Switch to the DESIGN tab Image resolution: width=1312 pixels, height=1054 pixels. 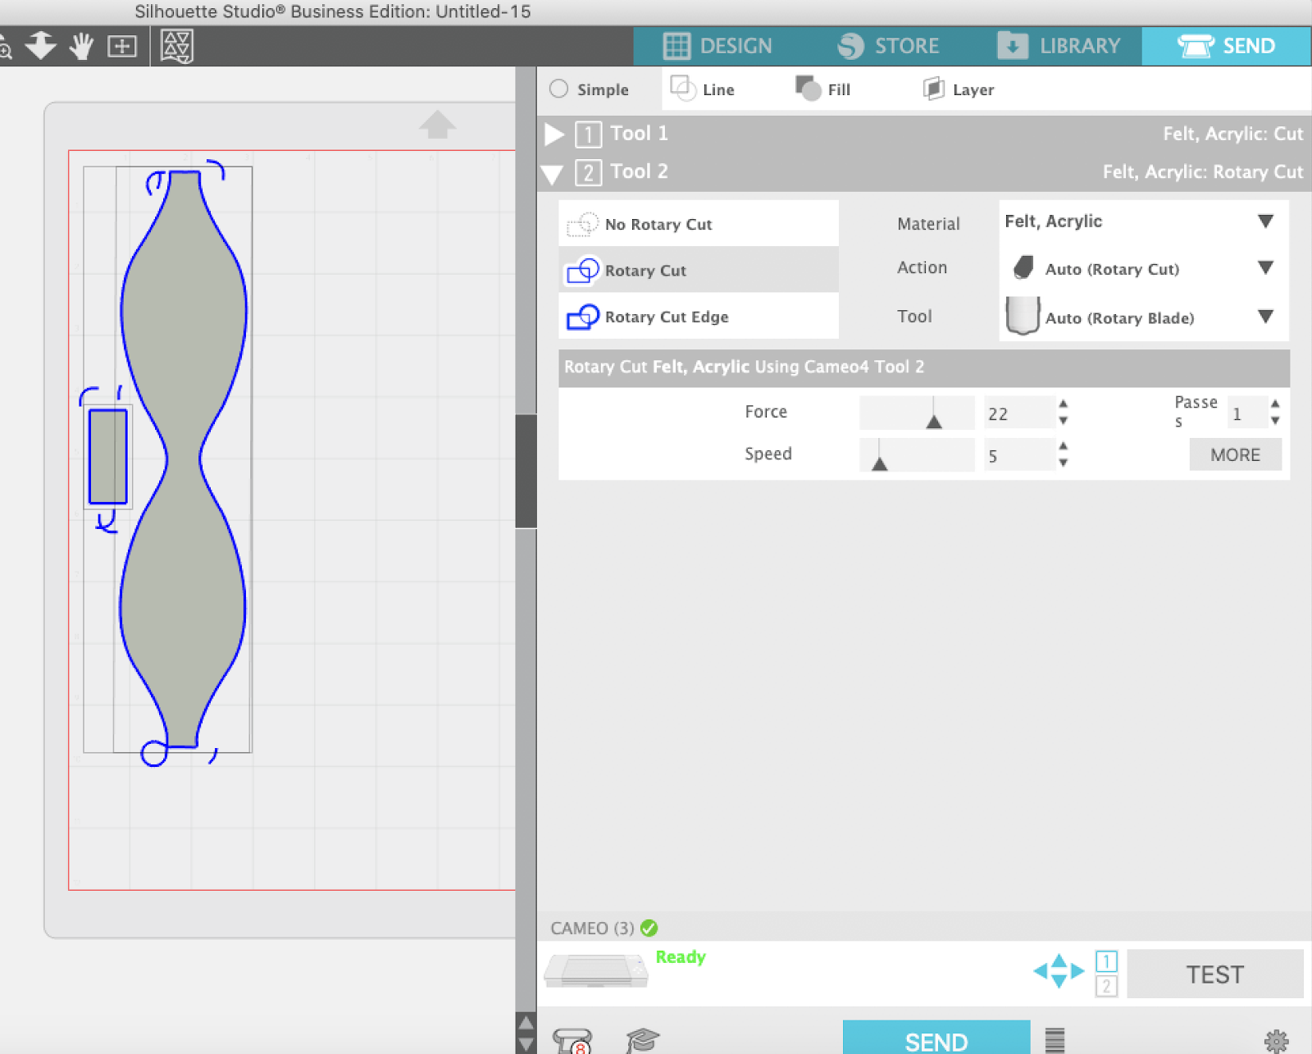click(722, 46)
